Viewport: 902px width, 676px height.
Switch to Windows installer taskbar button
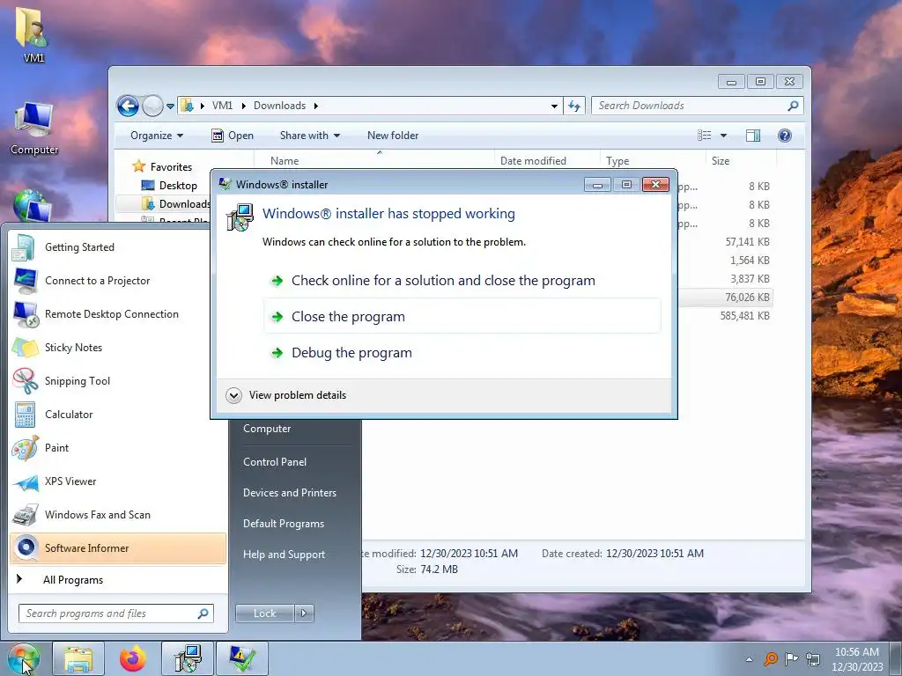click(188, 658)
